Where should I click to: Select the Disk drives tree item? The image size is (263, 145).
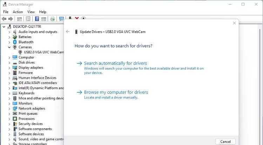27,62
